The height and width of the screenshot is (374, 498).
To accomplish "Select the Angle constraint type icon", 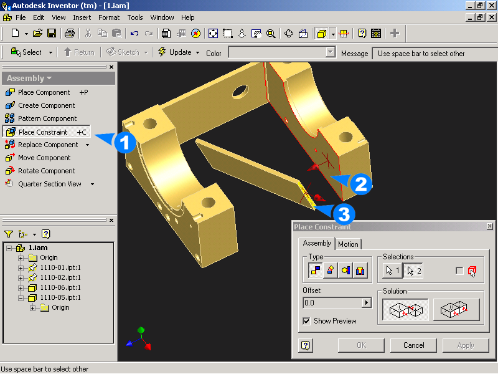I will tap(331, 271).
